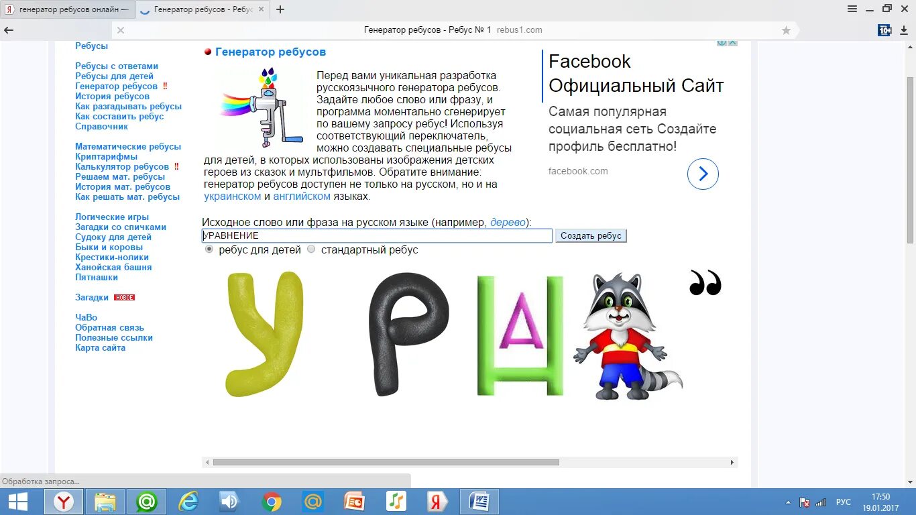Focus the source word input with УРАВНЕНИЕ

click(377, 235)
